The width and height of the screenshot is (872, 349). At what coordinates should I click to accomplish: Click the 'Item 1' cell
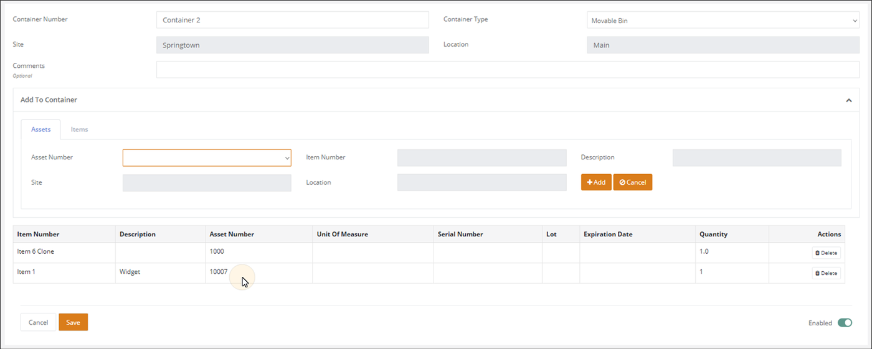[x=64, y=273]
